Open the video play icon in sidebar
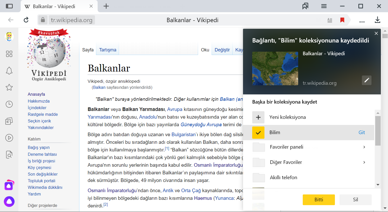The height and width of the screenshot is (212, 388). pyautogui.click(x=9, y=138)
